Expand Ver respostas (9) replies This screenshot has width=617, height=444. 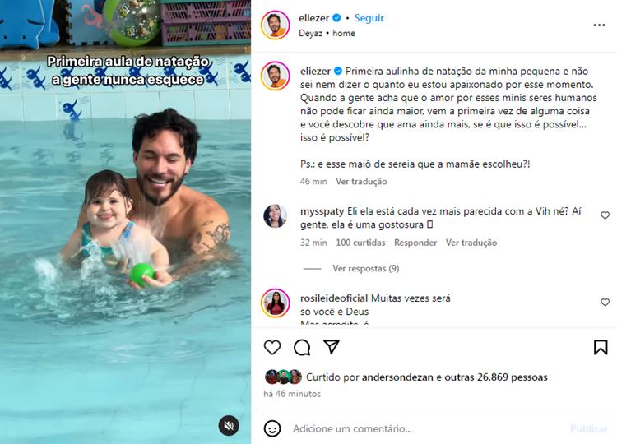(x=365, y=268)
